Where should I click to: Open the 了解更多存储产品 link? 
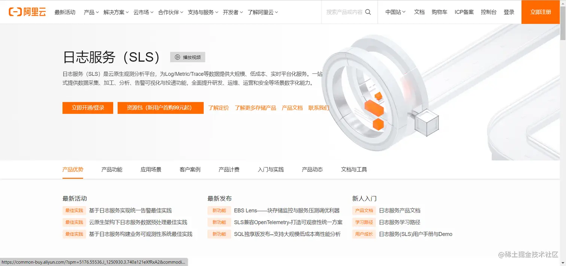click(x=255, y=108)
